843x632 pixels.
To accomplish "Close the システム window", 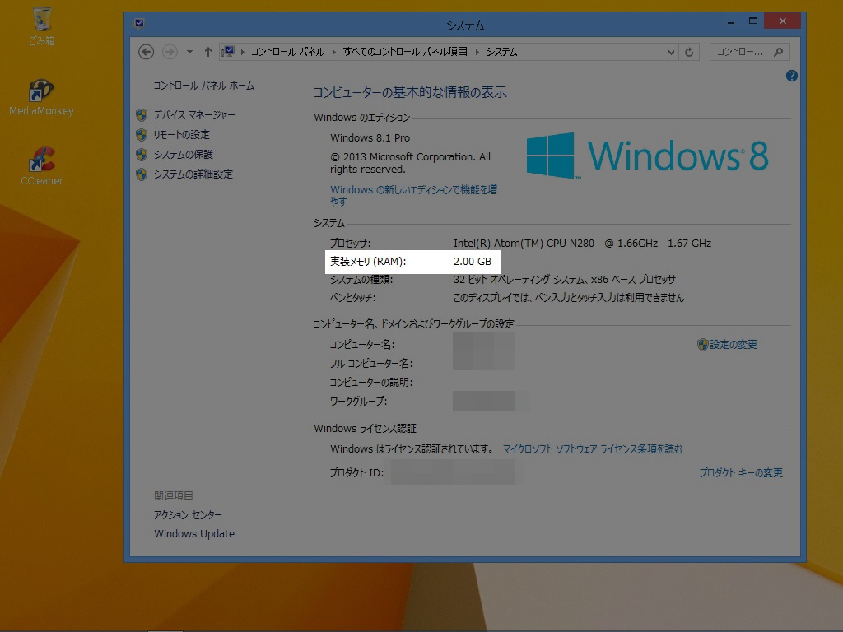I will pyautogui.click(x=783, y=21).
